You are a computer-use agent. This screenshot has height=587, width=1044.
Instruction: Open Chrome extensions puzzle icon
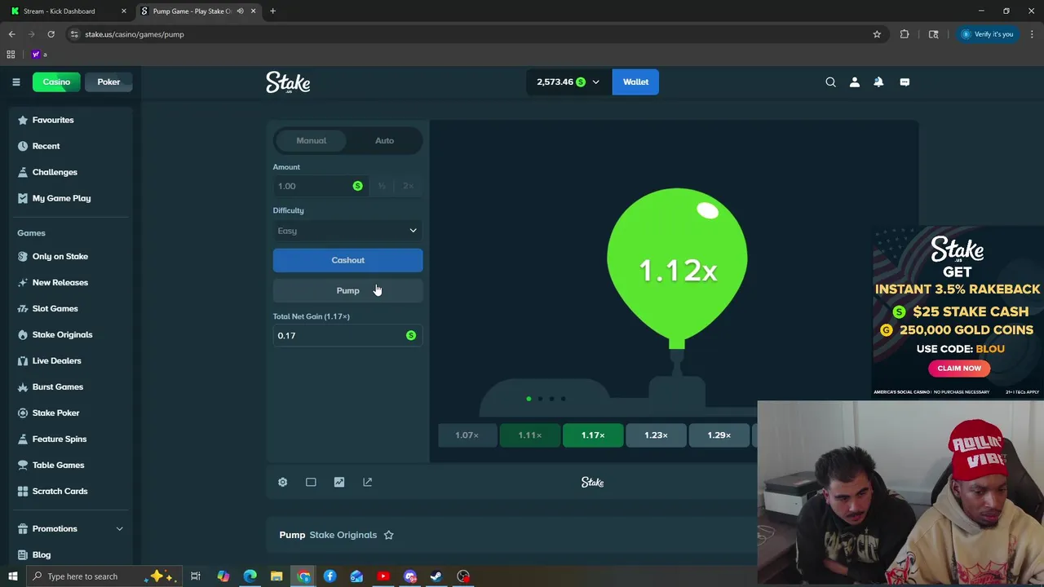tap(905, 34)
